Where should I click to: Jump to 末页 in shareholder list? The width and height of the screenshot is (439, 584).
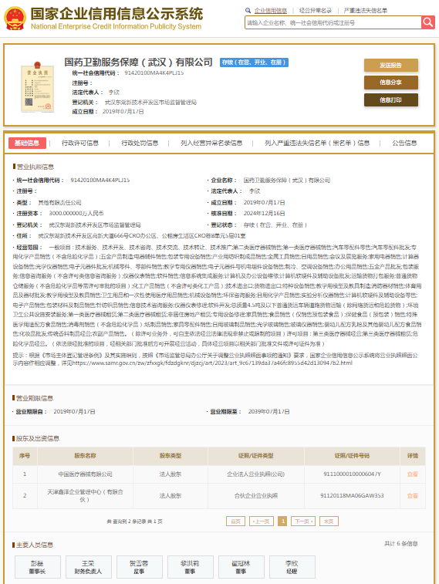(329, 521)
